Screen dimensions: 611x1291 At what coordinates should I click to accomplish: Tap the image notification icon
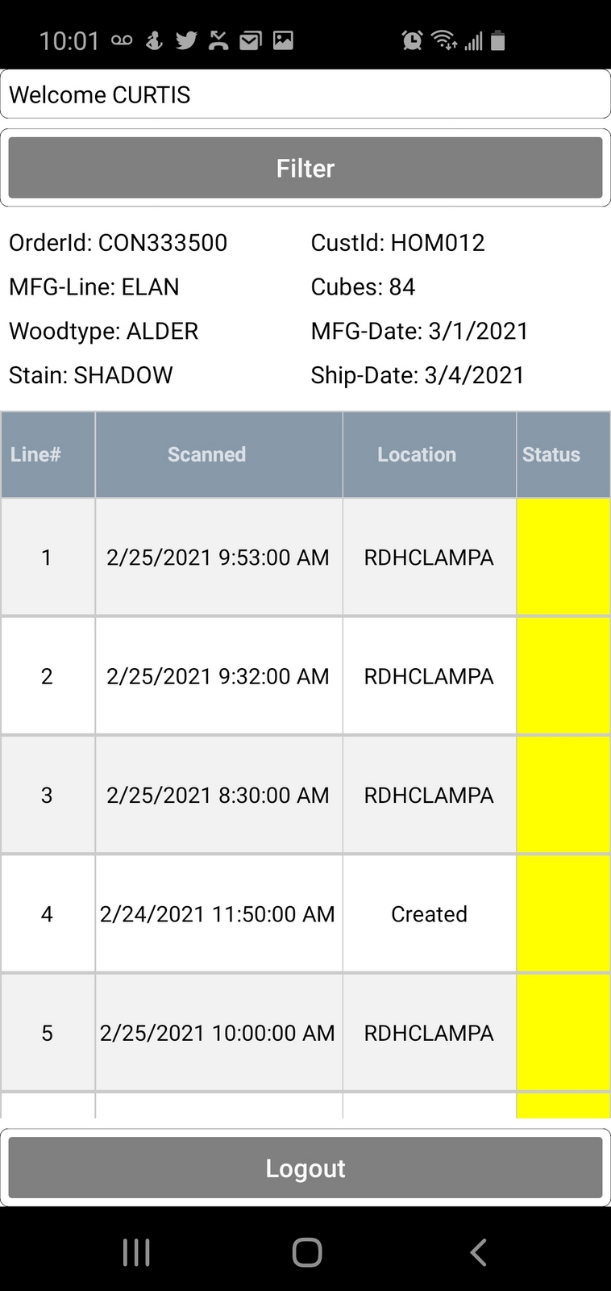pyautogui.click(x=283, y=40)
